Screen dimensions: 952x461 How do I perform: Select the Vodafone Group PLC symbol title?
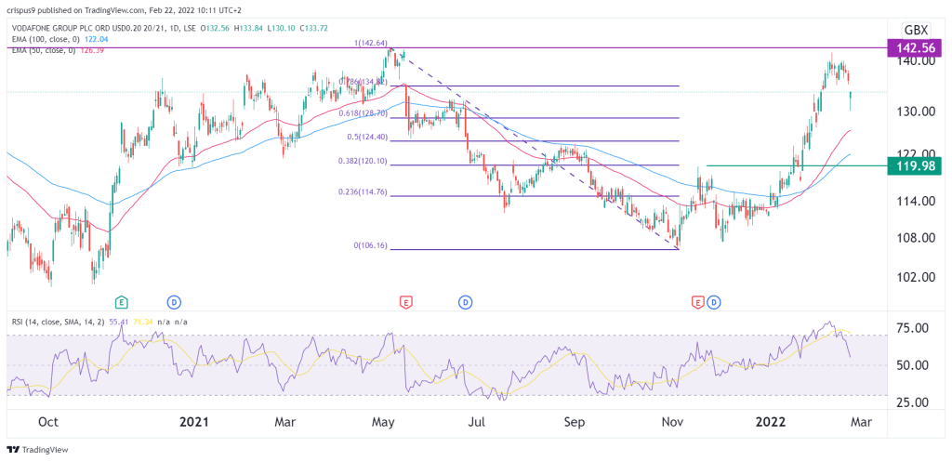pos(101,31)
